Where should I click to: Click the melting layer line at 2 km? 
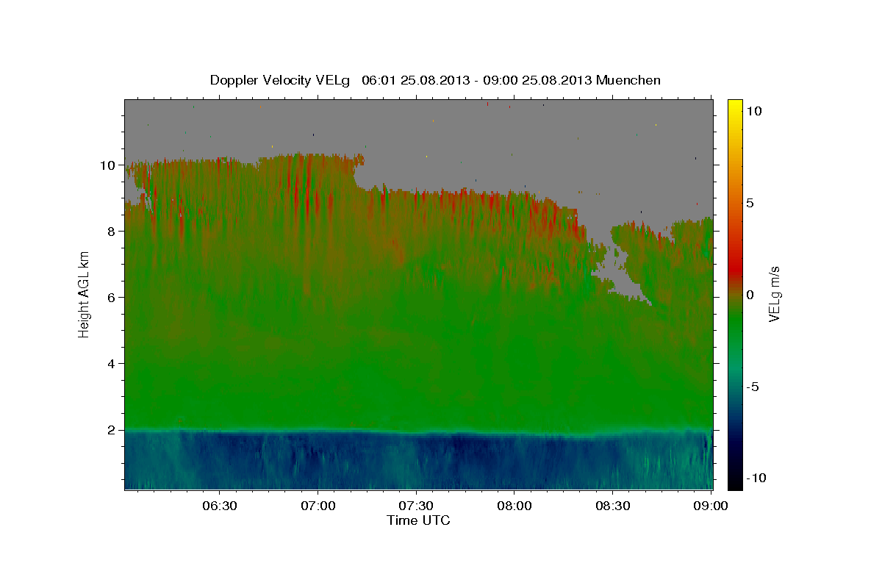419,431
